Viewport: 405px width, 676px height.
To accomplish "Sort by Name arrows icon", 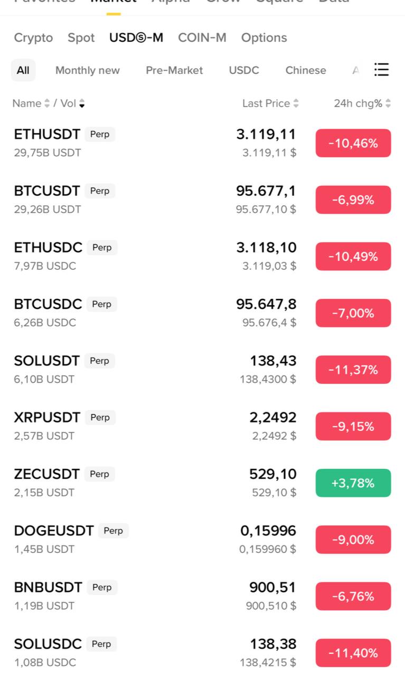I will pos(47,104).
